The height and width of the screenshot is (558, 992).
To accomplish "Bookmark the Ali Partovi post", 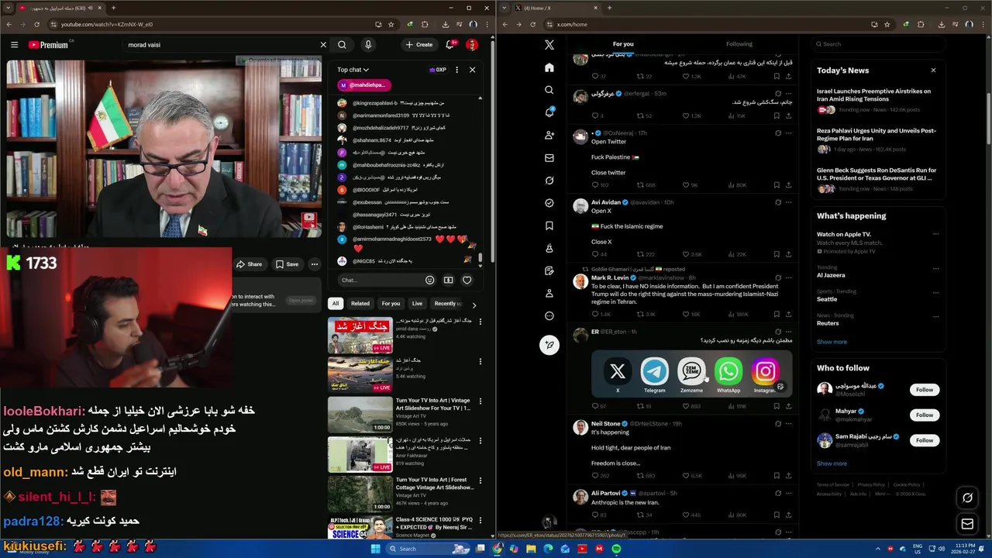I will tap(776, 515).
